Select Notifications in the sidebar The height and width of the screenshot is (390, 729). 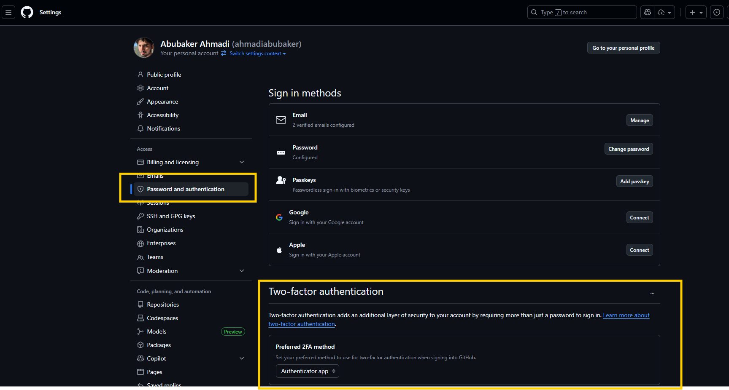coord(163,128)
